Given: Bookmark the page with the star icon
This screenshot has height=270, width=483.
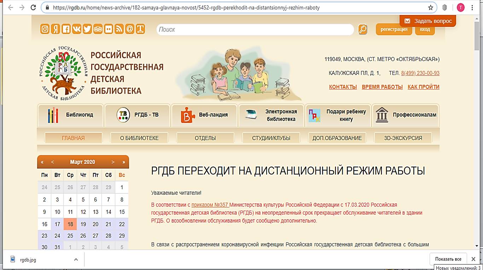Looking at the screenshot, I should tap(431, 7).
